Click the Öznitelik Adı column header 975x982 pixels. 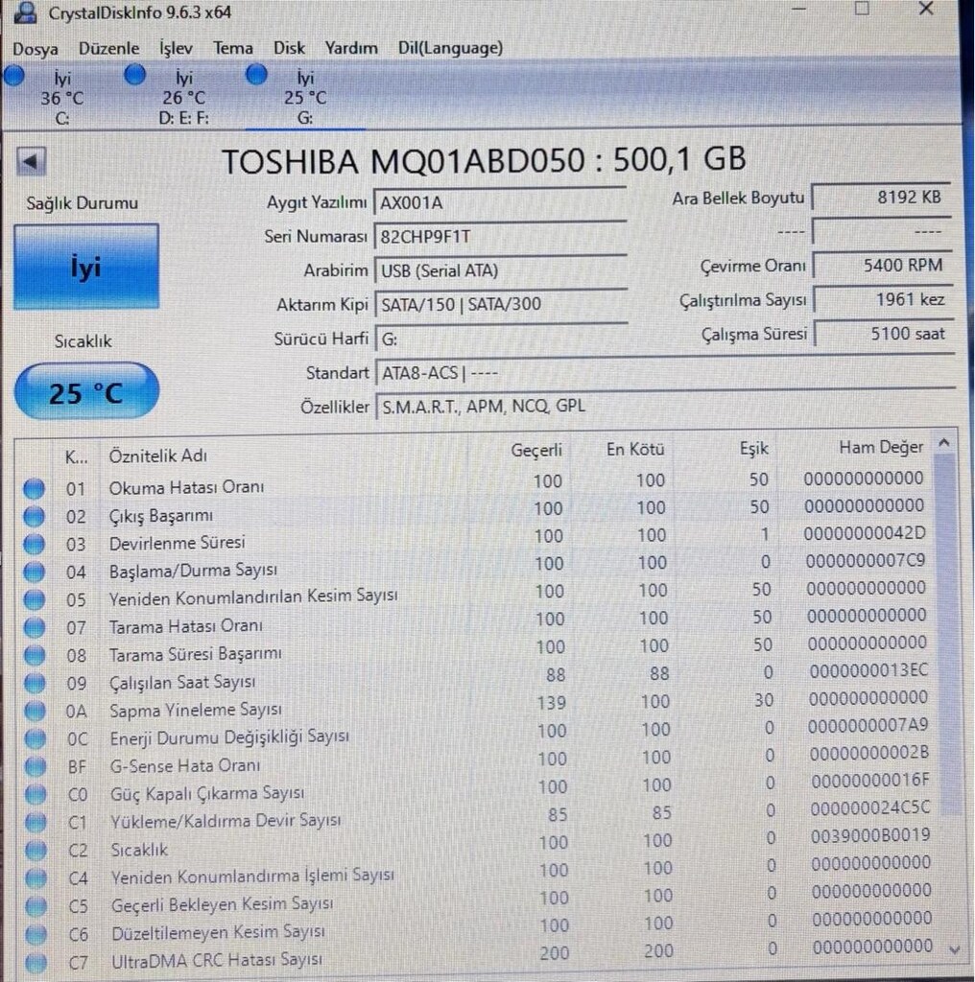158,456
